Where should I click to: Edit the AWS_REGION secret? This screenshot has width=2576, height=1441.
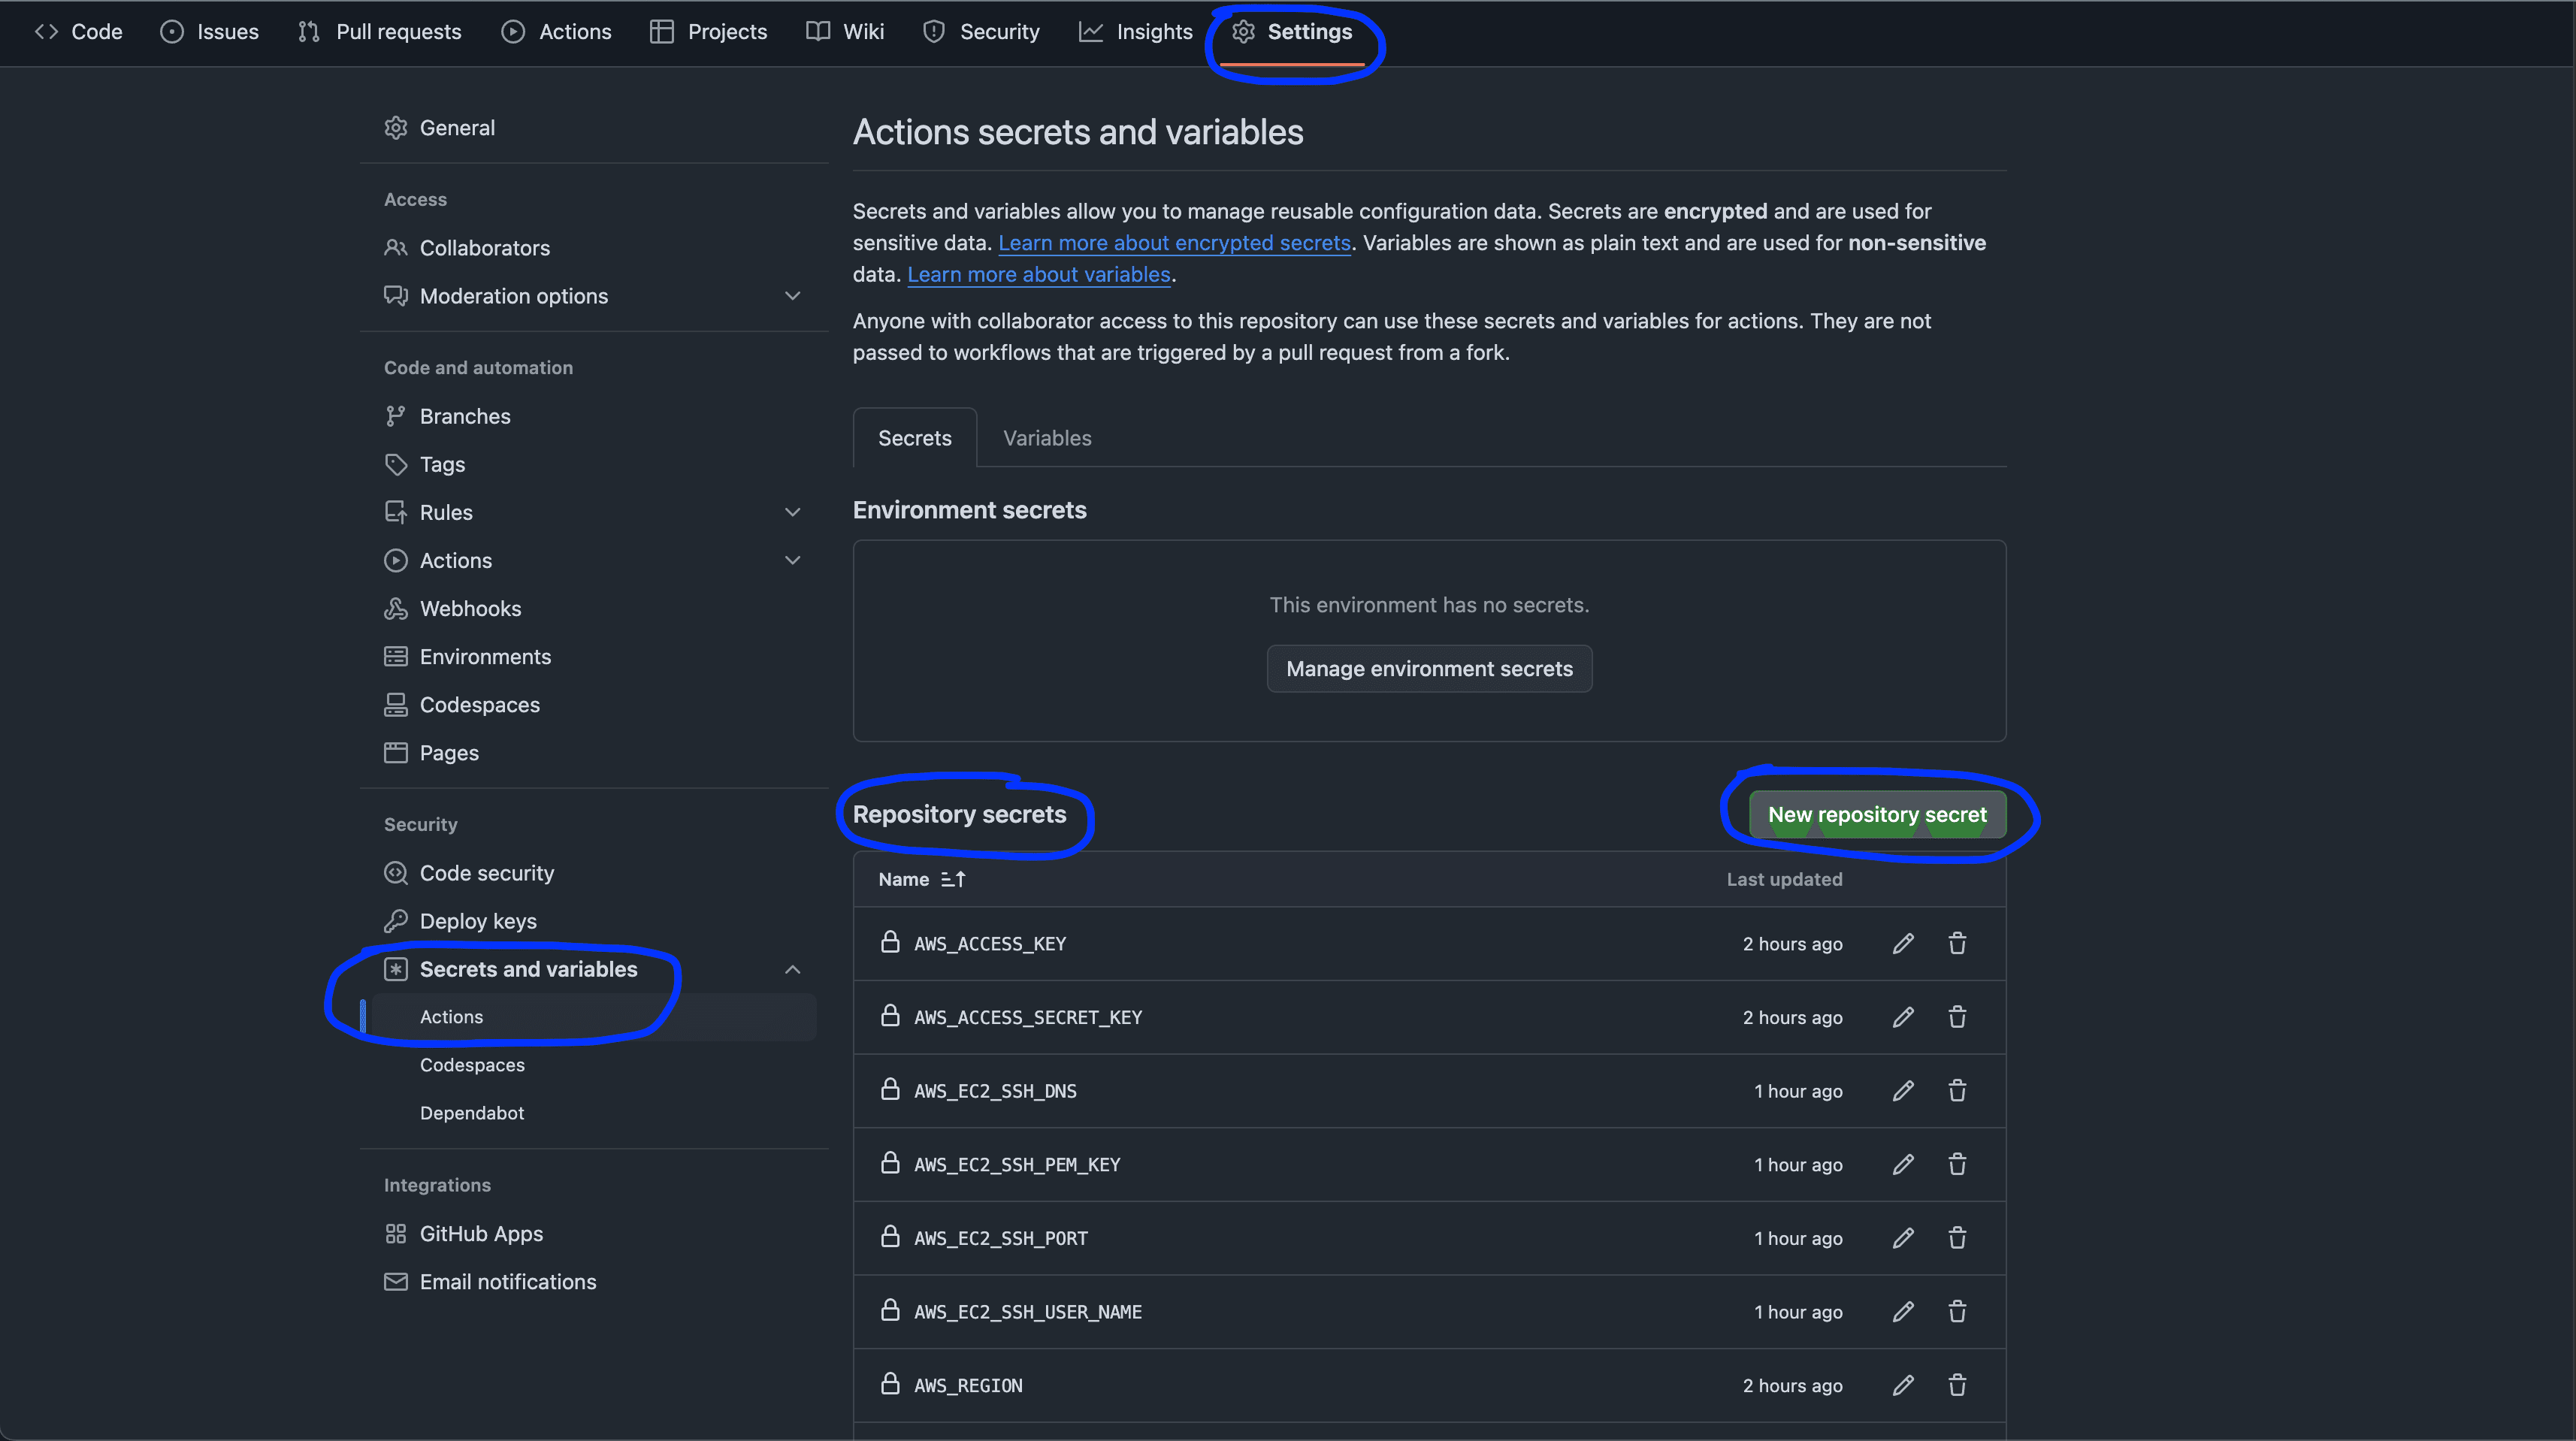pos(1903,1385)
